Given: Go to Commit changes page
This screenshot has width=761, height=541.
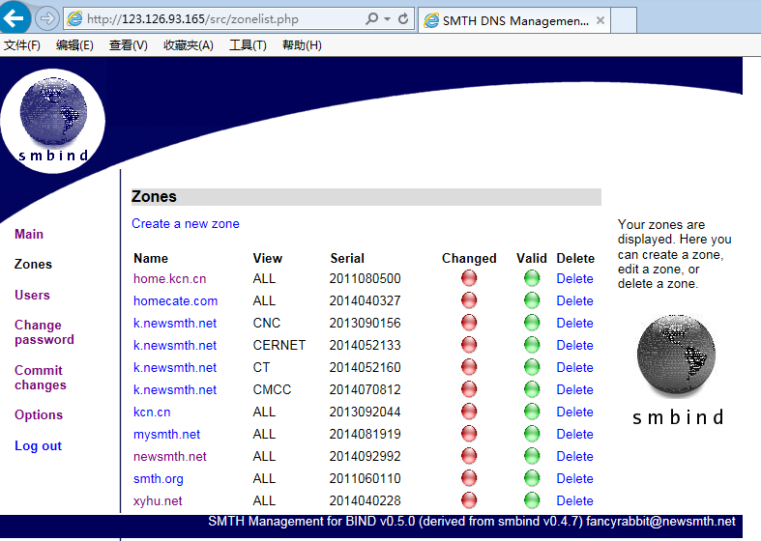Looking at the screenshot, I should click(x=41, y=378).
